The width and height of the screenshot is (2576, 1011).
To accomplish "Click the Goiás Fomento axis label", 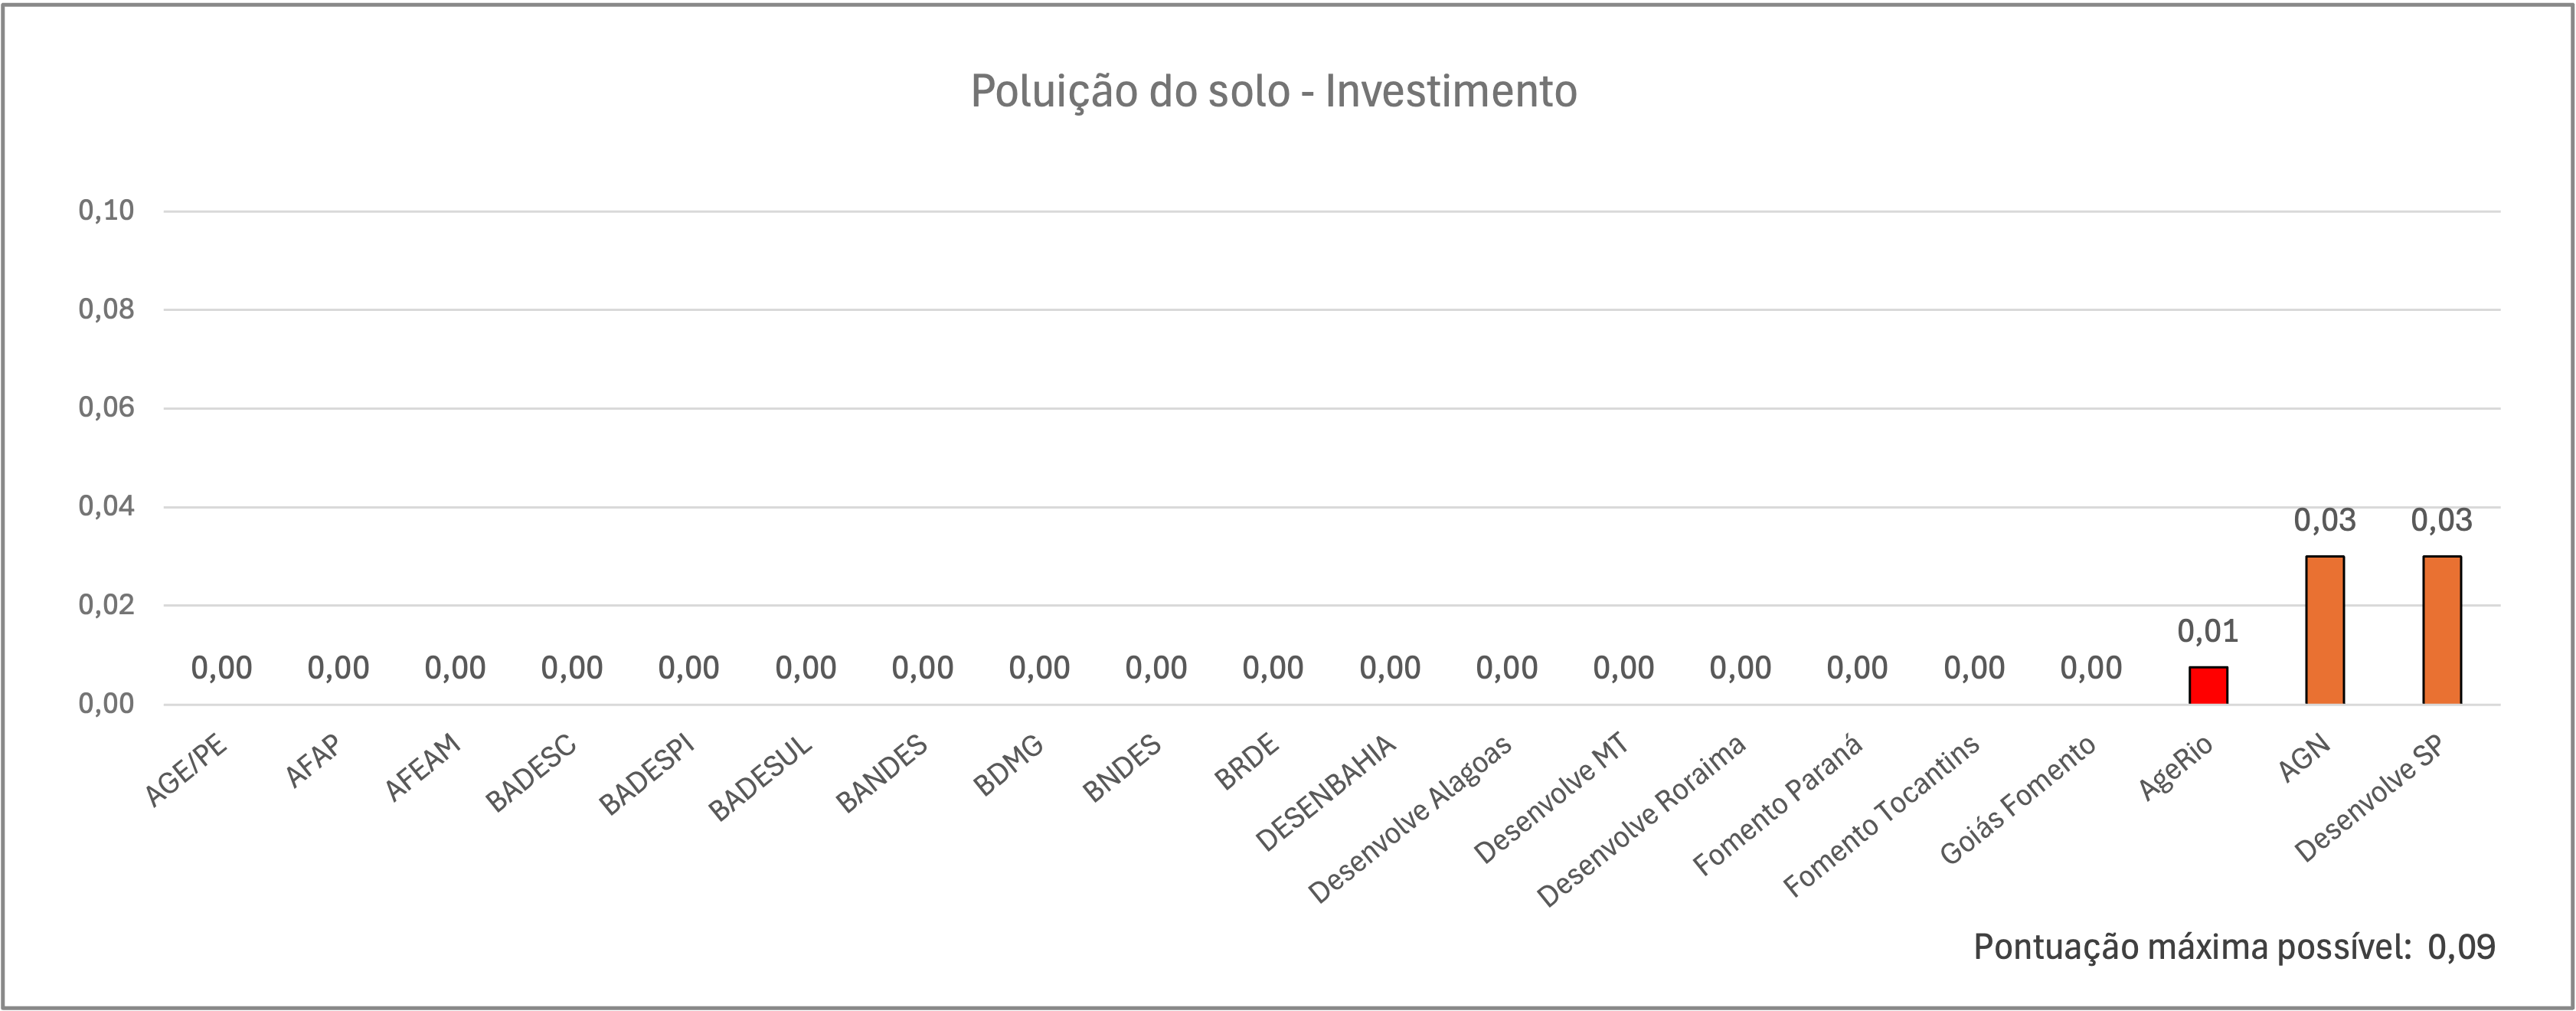I will pyautogui.click(x=2018, y=801).
